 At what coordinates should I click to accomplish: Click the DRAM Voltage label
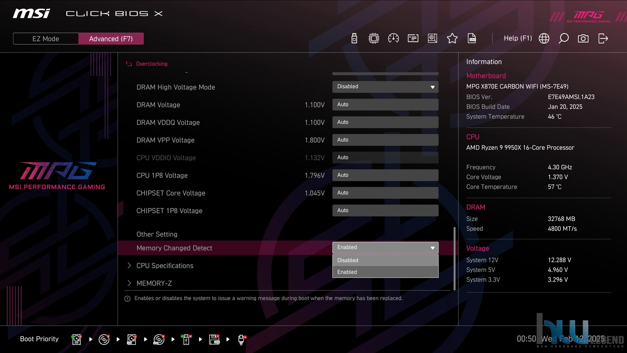coord(158,105)
